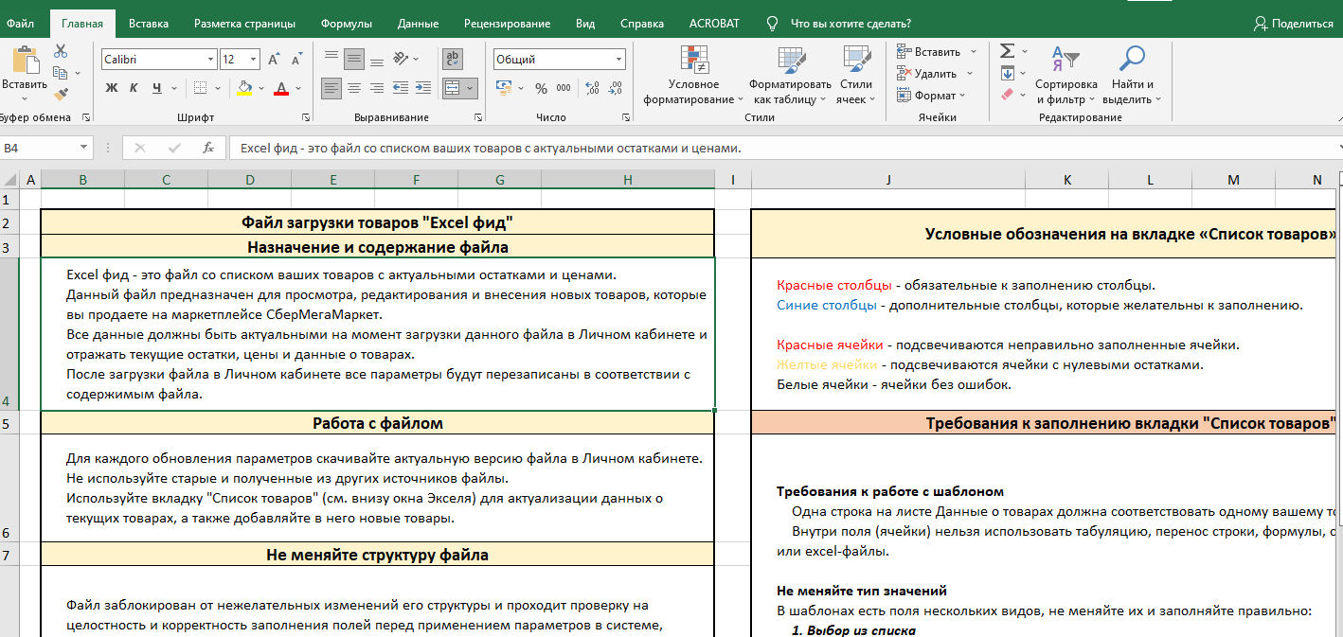This screenshot has height=637, width=1343.
Task: Click the AutoSum sigma icon
Action: point(1007,51)
